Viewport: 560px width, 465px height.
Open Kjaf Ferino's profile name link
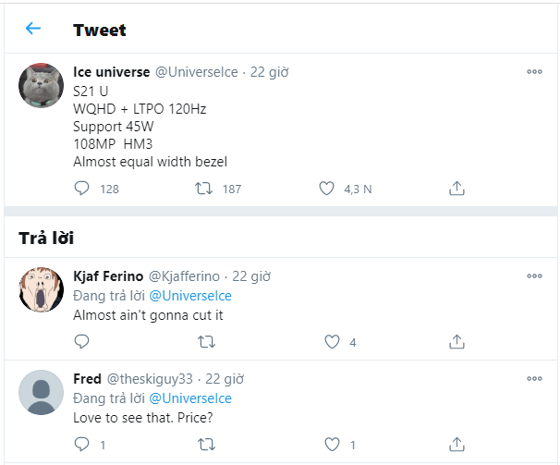pos(108,276)
